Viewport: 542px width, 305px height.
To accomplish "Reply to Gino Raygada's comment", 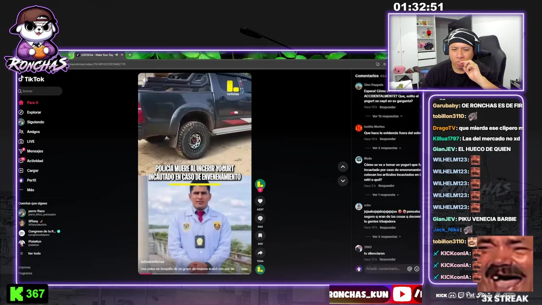I will point(387,107).
